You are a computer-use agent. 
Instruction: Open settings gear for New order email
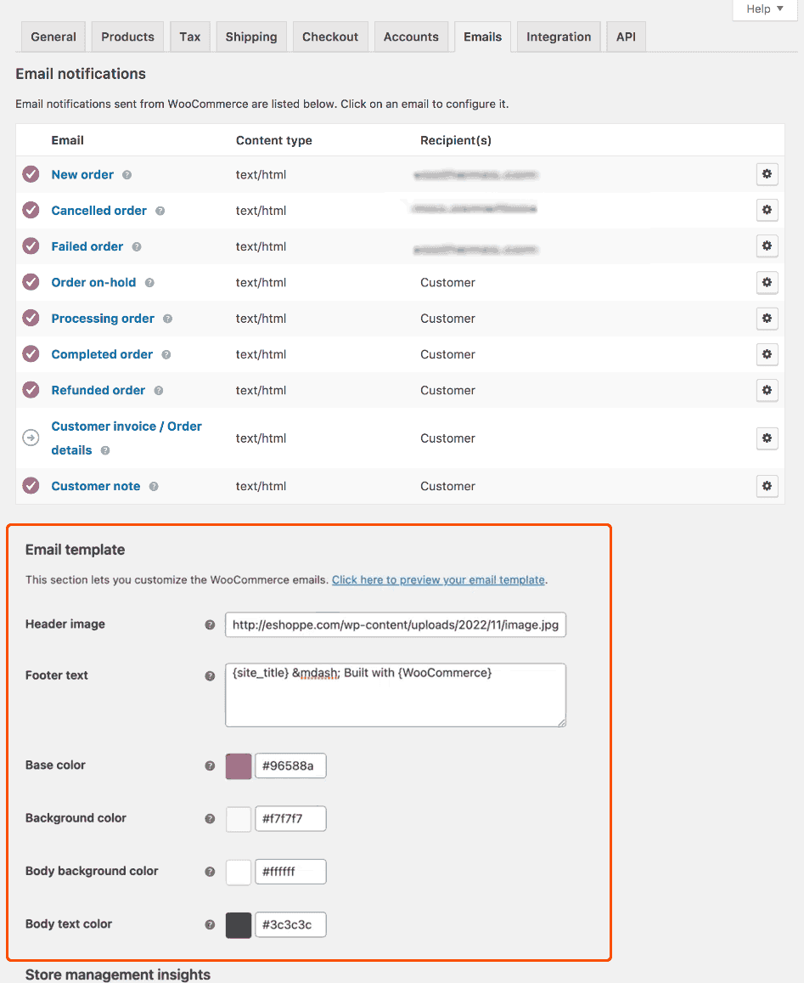point(767,174)
